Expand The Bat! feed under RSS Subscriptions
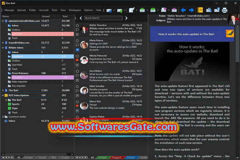Viewport: 240px width, 160px height. [6, 100]
